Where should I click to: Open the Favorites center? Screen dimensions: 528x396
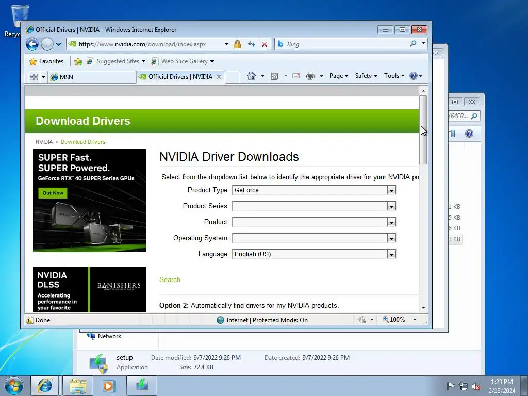(46, 61)
